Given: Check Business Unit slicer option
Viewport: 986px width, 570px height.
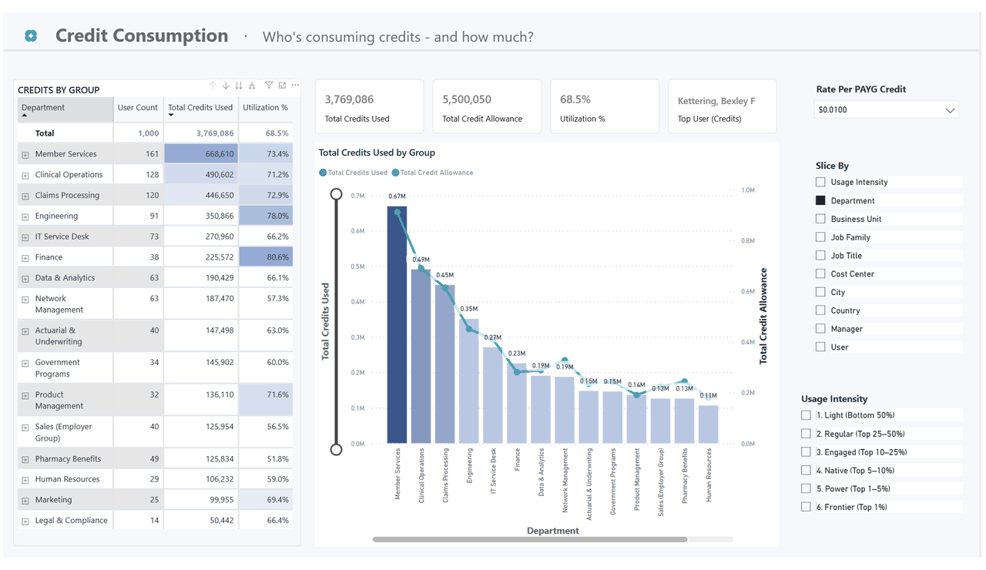Looking at the screenshot, I should [x=820, y=219].
